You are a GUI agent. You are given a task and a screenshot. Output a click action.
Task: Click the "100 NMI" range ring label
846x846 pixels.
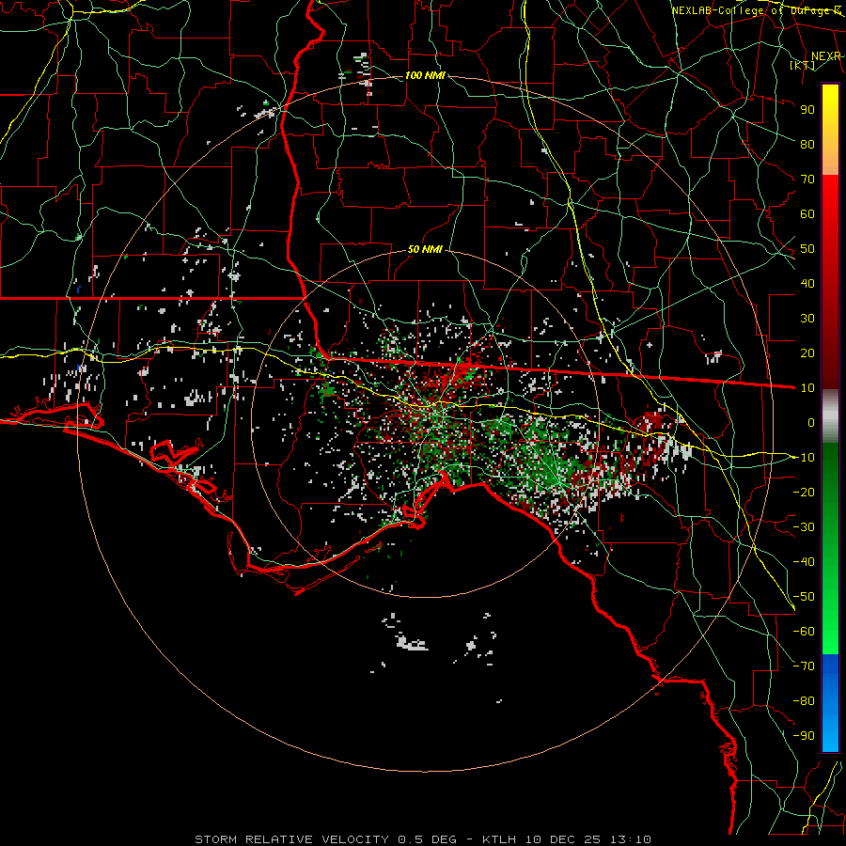coord(425,75)
